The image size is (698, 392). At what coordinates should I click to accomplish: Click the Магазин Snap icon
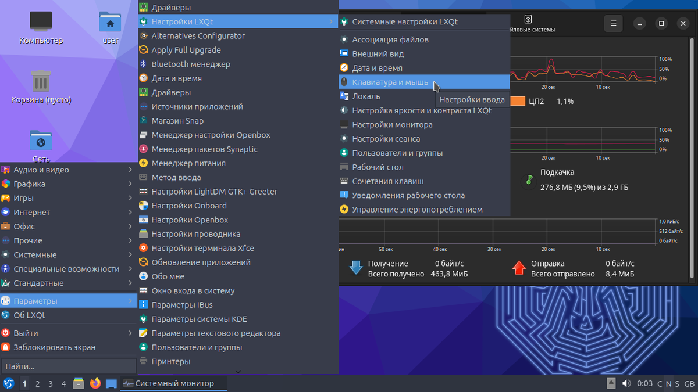[144, 121]
